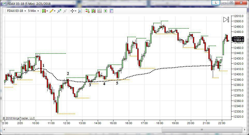Open the FDAX 03-18 instrument selector
249x135 pixels.
coord(17,11)
